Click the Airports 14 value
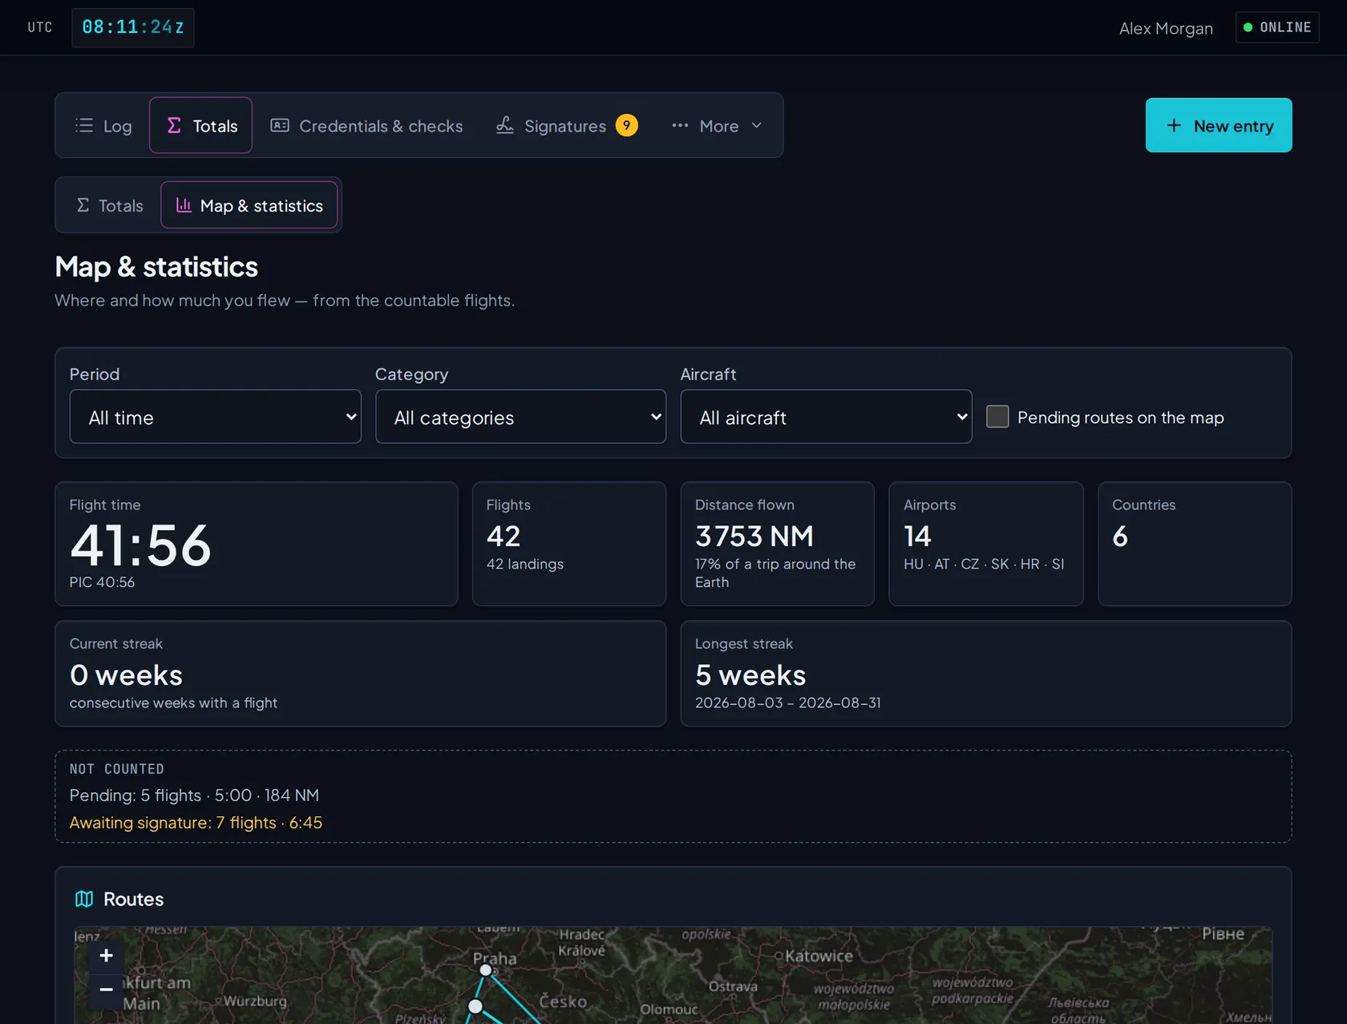 [x=917, y=536]
